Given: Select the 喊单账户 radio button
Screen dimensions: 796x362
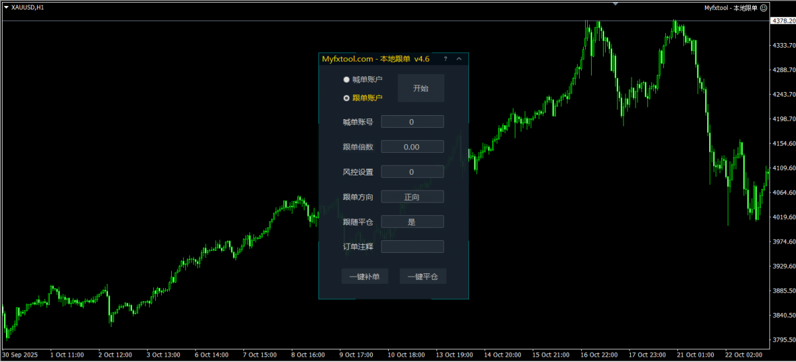Looking at the screenshot, I should click(346, 79).
